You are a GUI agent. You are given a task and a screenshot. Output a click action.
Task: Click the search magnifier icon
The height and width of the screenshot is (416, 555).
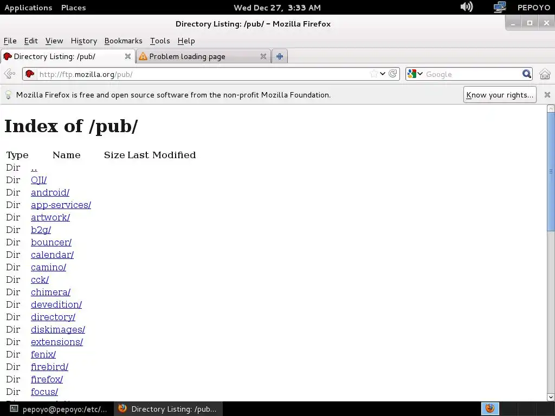[527, 74]
